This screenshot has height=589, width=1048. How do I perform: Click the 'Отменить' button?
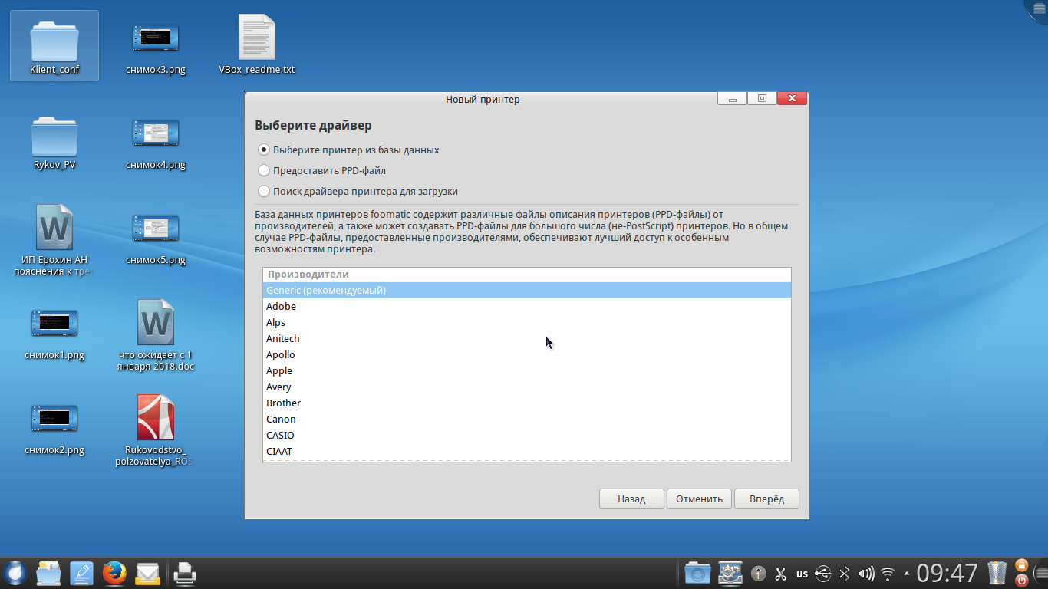coord(699,499)
